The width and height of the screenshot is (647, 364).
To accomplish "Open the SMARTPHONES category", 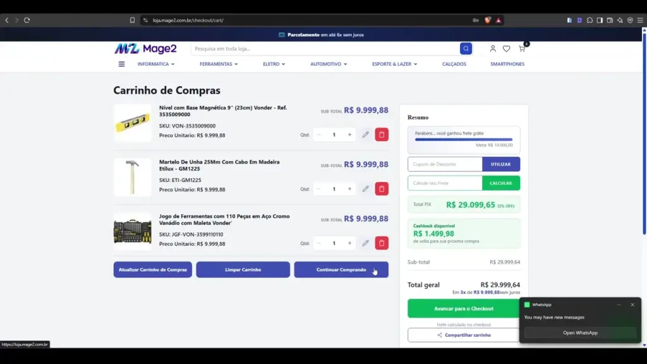I will (507, 64).
